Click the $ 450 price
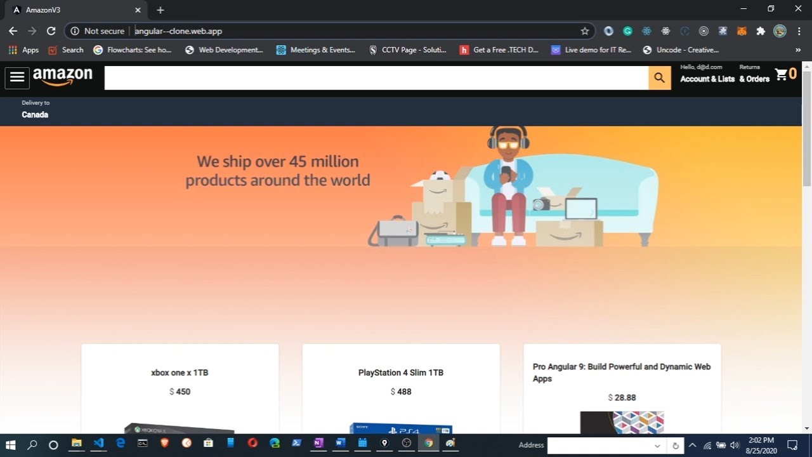The width and height of the screenshot is (812, 457). (x=180, y=392)
